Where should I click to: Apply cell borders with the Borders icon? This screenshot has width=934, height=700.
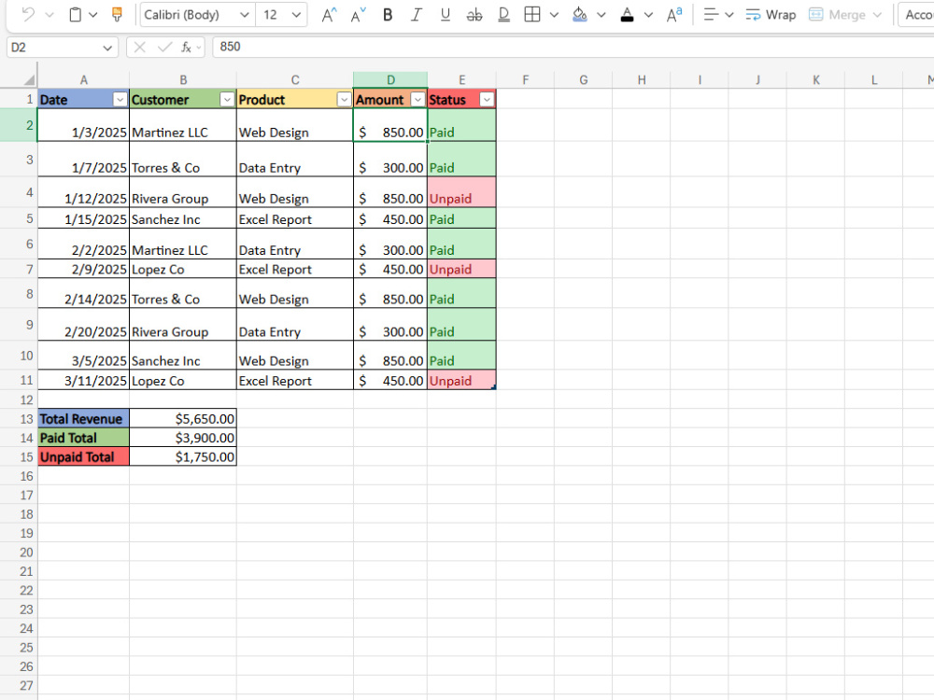tap(532, 15)
